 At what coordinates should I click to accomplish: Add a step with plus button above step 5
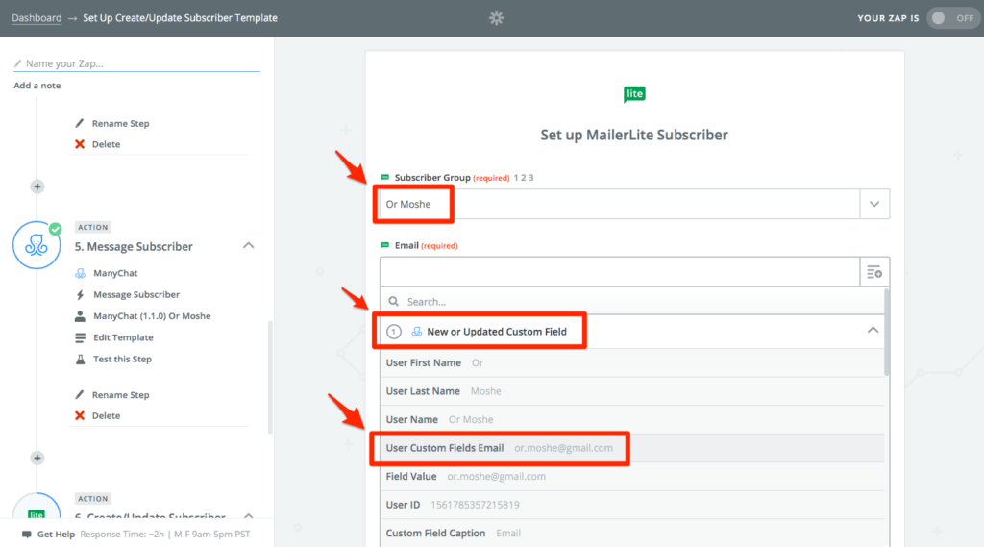(37, 186)
